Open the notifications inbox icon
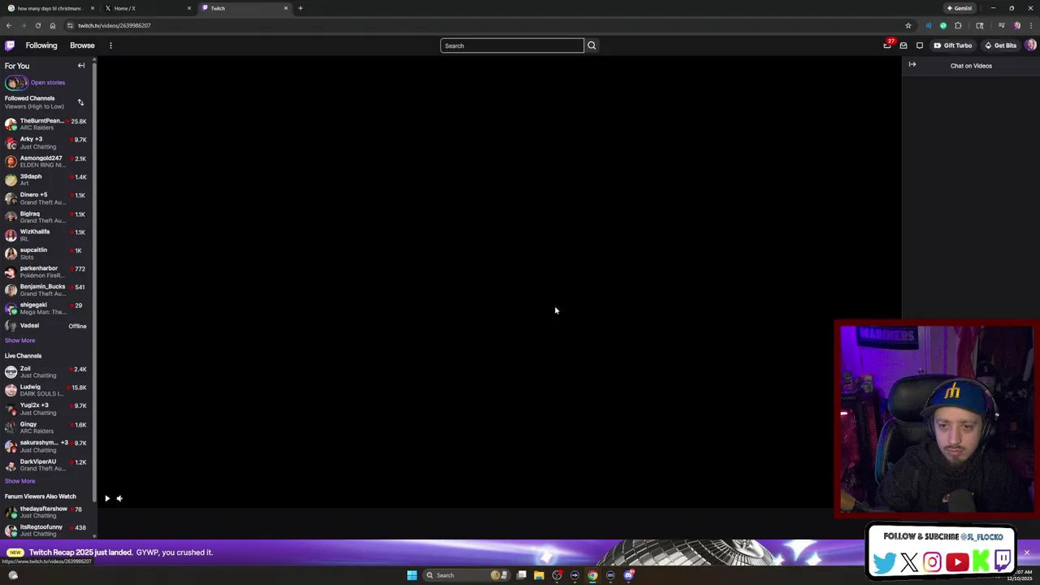This screenshot has width=1040, height=585. [x=903, y=45]
